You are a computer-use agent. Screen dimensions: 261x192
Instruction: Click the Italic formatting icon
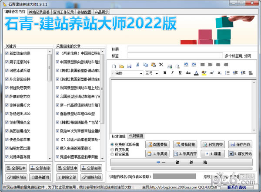pyautogui.click(x=172, y=73)
